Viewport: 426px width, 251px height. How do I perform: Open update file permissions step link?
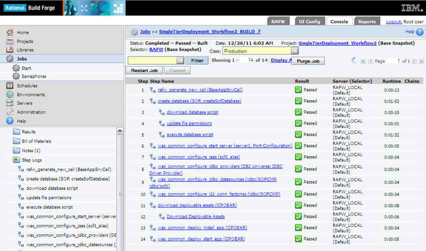click(189, 123)
